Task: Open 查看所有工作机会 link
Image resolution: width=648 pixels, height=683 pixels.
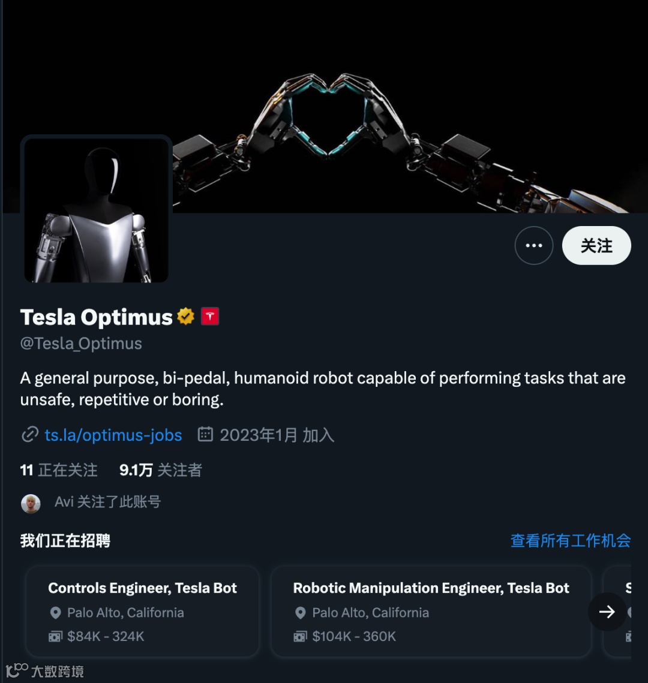Action: tap(571, 540)
